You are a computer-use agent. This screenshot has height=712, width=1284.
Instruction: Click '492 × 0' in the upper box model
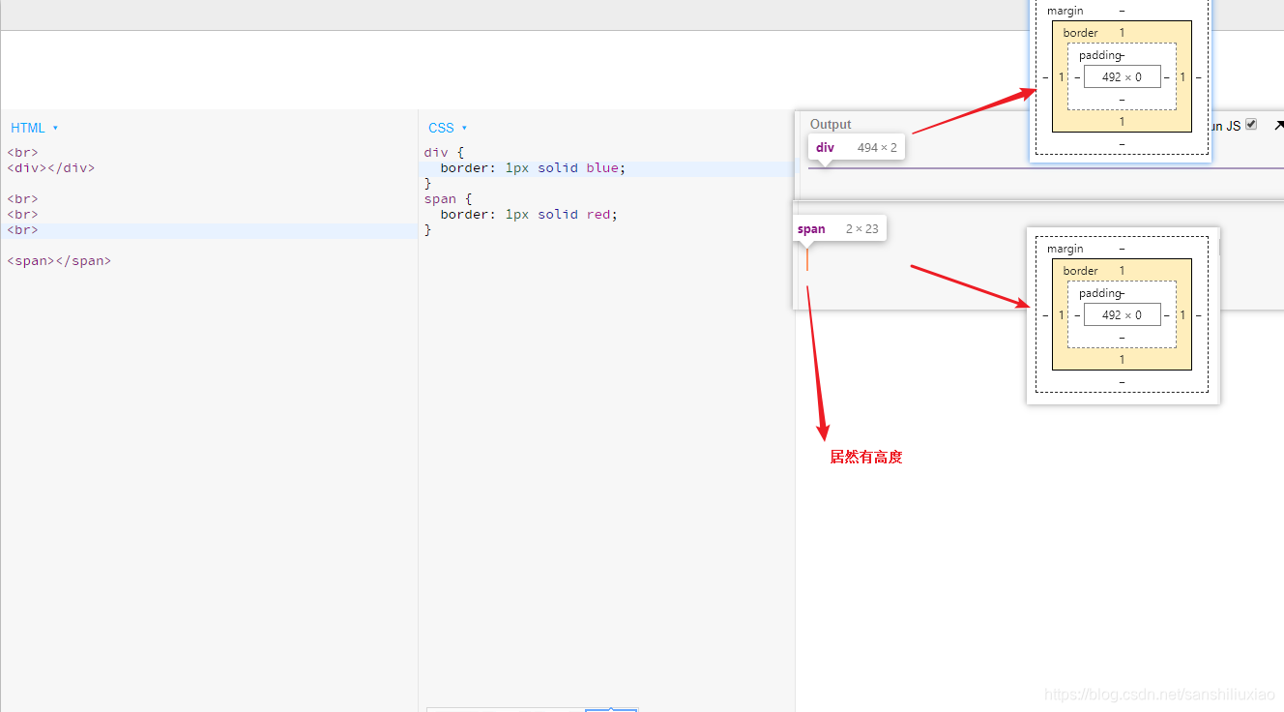point(1122,76)
